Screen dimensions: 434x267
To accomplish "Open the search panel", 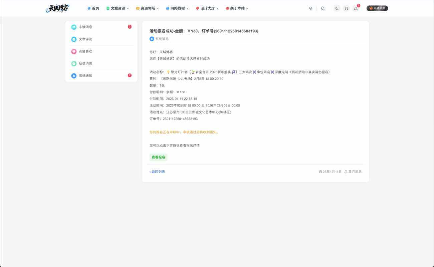I will click(323, 8).
